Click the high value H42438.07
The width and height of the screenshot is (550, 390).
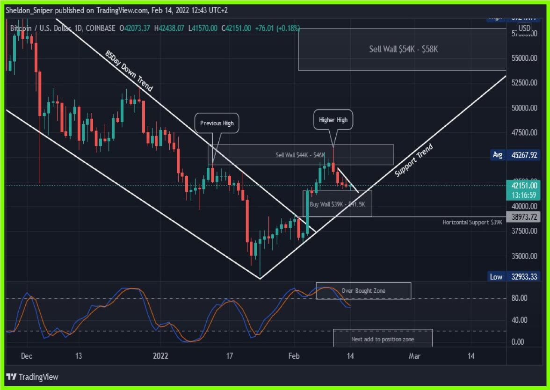coord(169,28)
